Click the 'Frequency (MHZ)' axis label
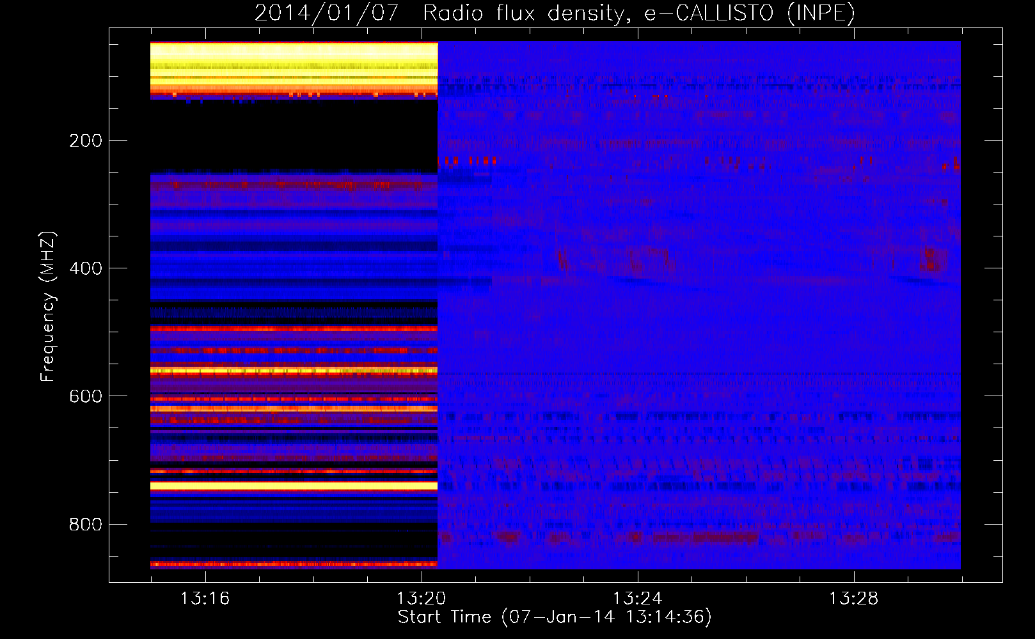 [x=48, y=307]
